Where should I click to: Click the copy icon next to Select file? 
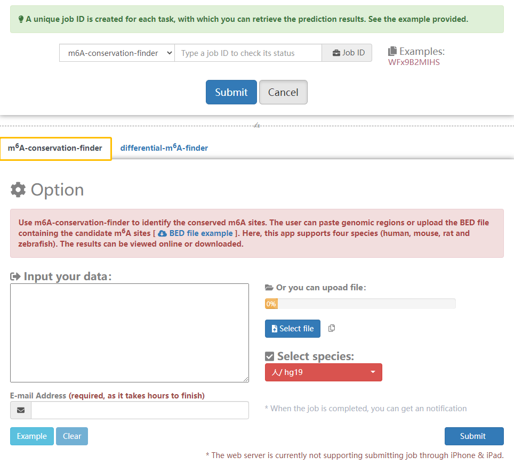tap(332, 328)
